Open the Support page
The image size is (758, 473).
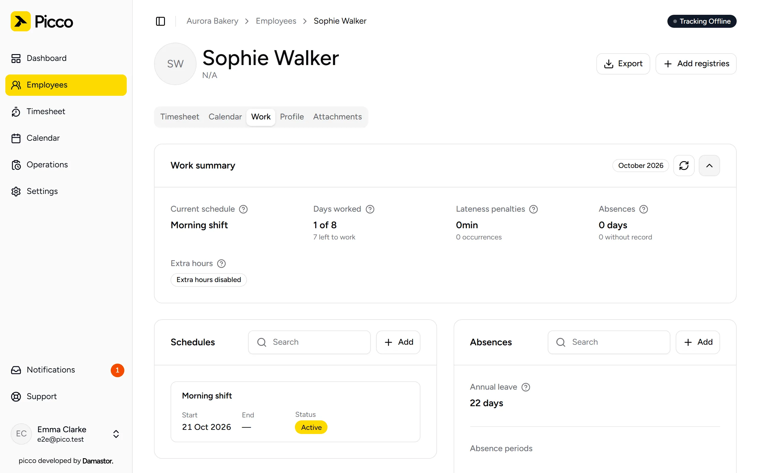(x=66, y=396)
